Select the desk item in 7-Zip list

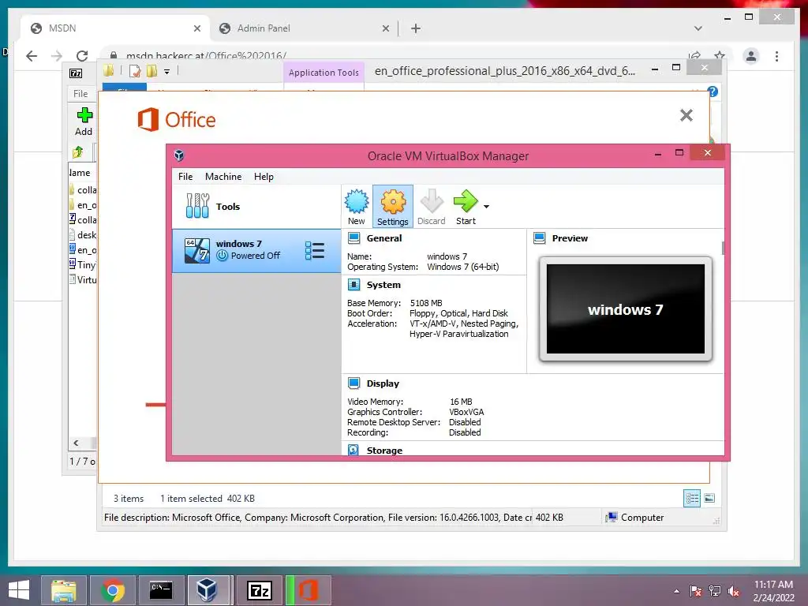point(82,235)
